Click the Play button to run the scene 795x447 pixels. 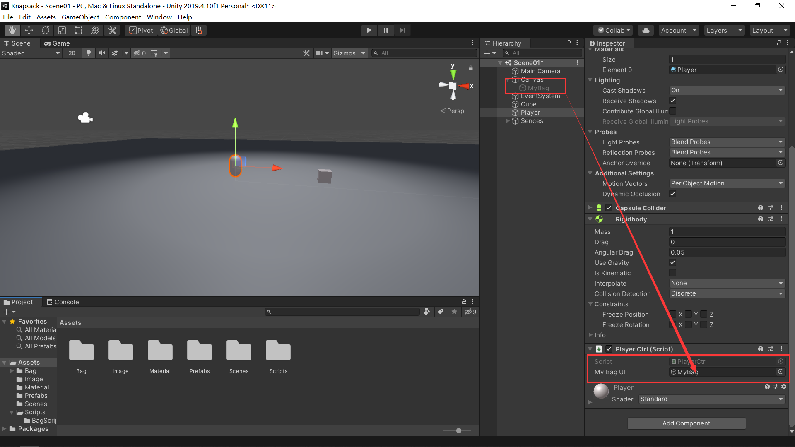click(x=369, y=30)
